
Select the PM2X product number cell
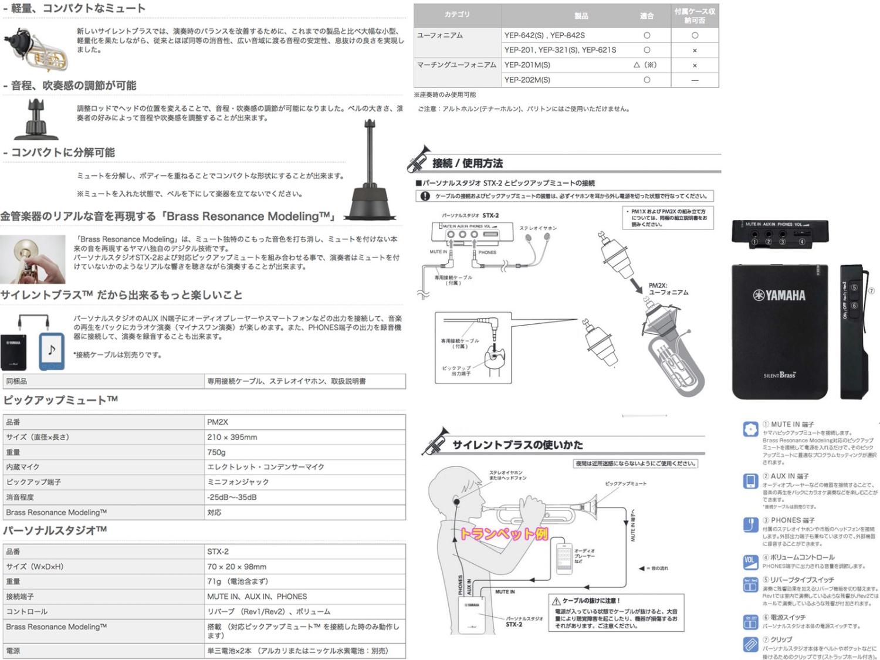click(304, 422)
